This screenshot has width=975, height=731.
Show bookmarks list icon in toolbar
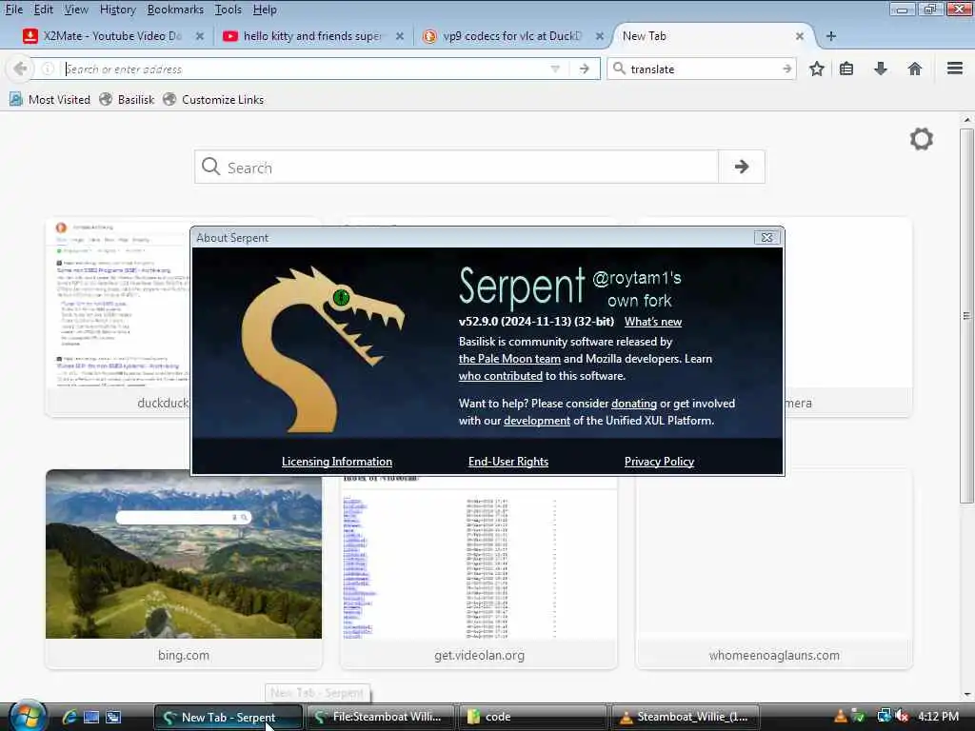click(846, 69)
